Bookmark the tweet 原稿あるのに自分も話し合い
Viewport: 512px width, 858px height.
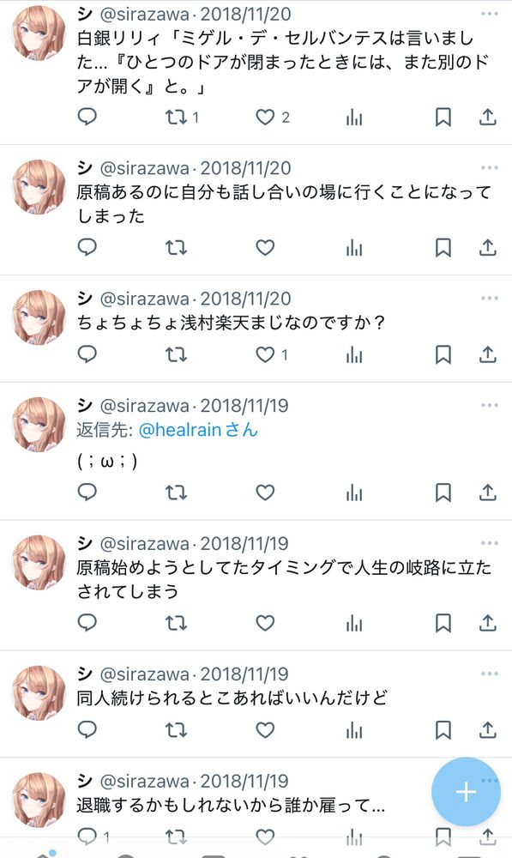tap(443, 248)
